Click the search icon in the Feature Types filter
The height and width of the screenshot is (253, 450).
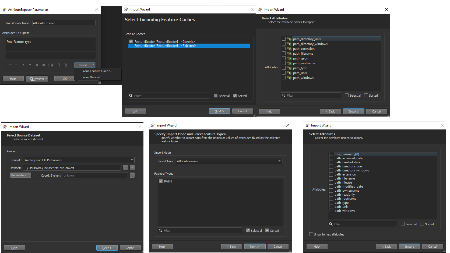(x=161, y=230)
